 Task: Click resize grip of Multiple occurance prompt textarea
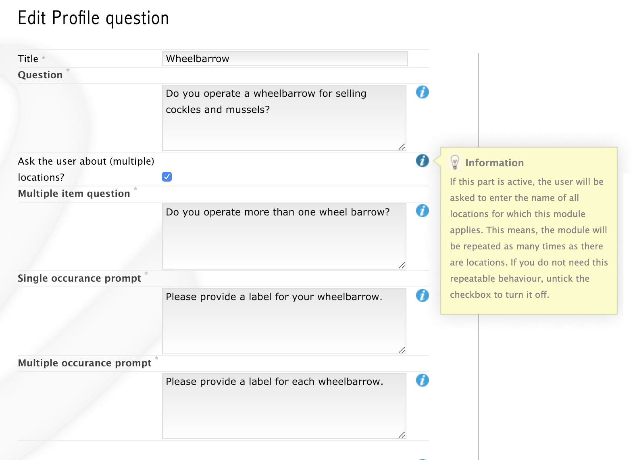click(x=402, y=435)
